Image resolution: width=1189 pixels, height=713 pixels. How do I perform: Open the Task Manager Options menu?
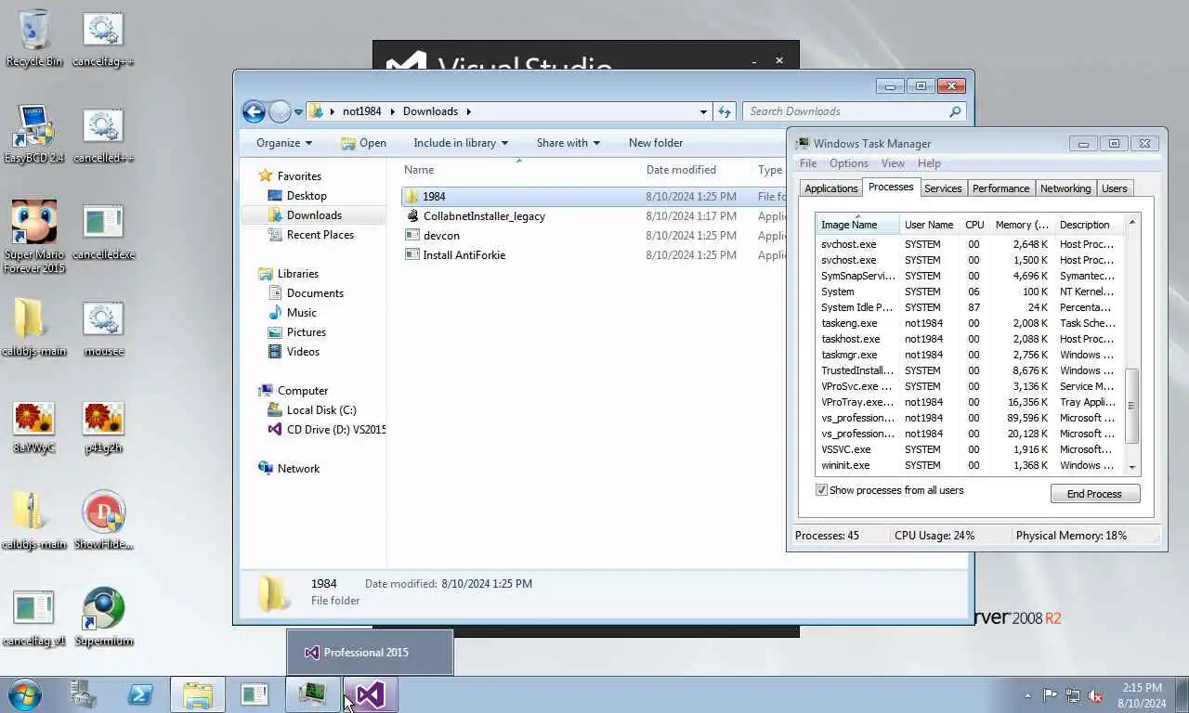(849, 163)
